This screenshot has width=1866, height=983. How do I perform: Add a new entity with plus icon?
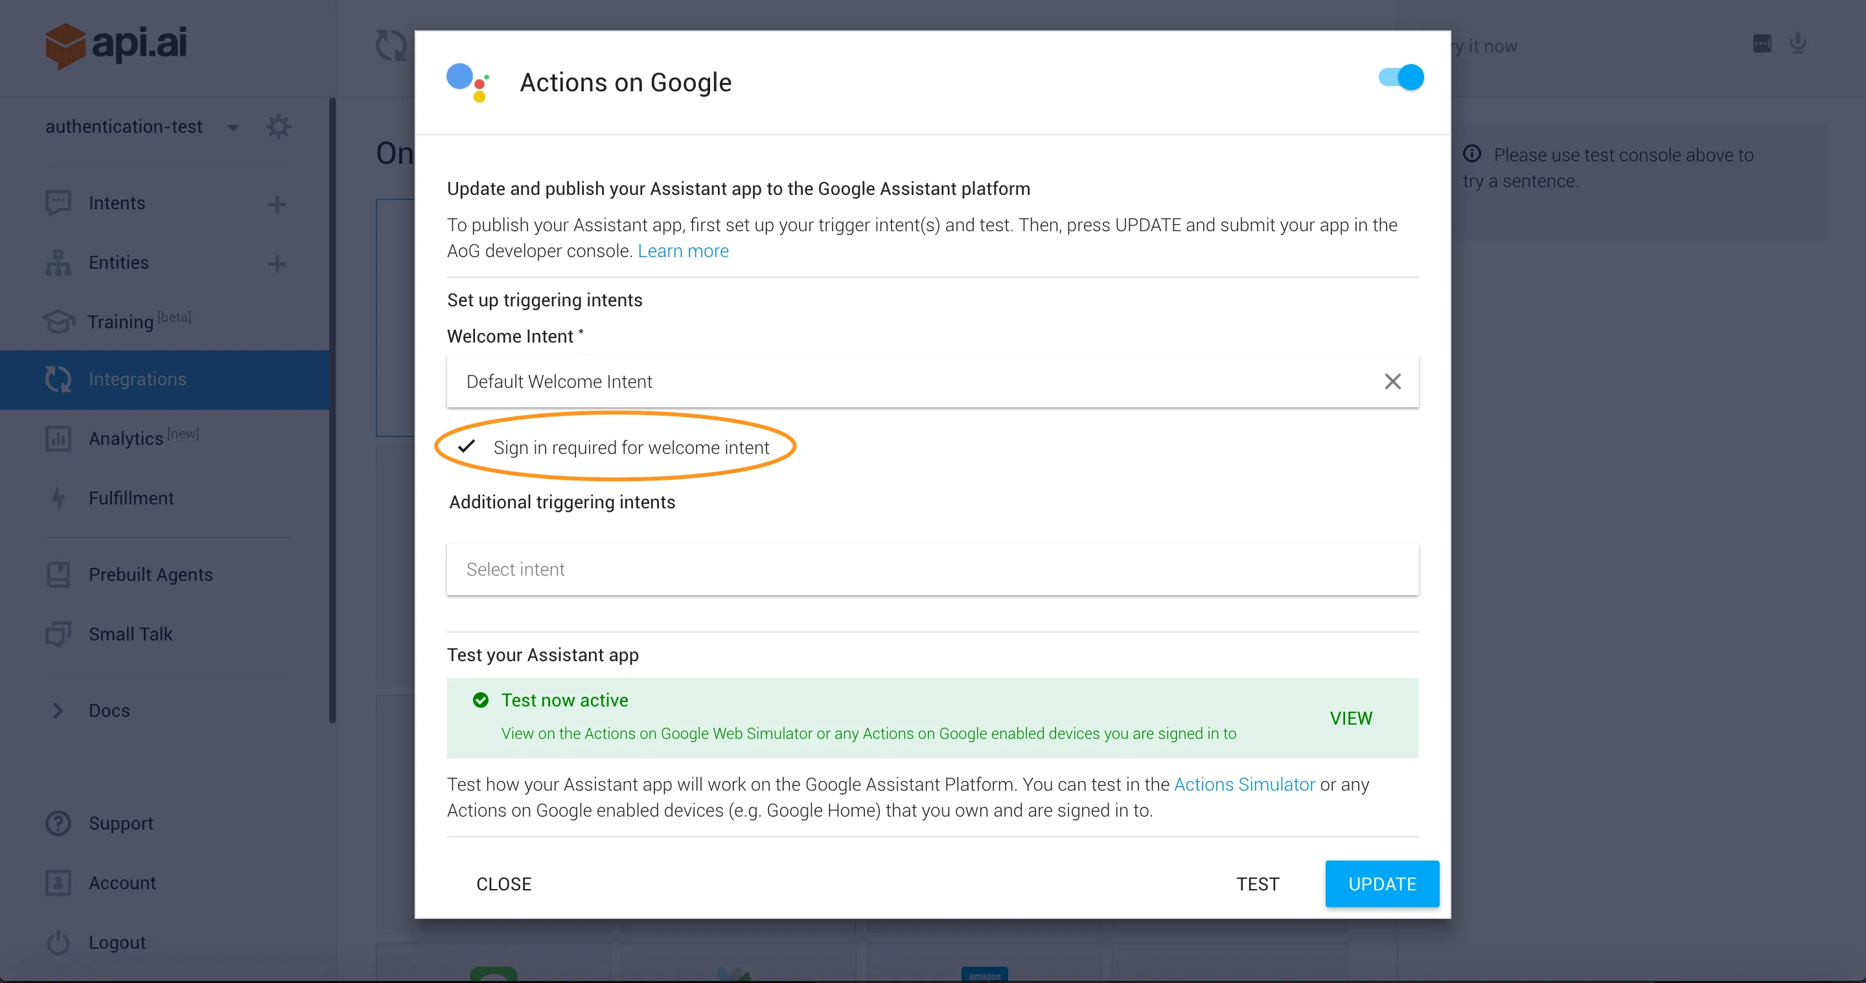277,264
